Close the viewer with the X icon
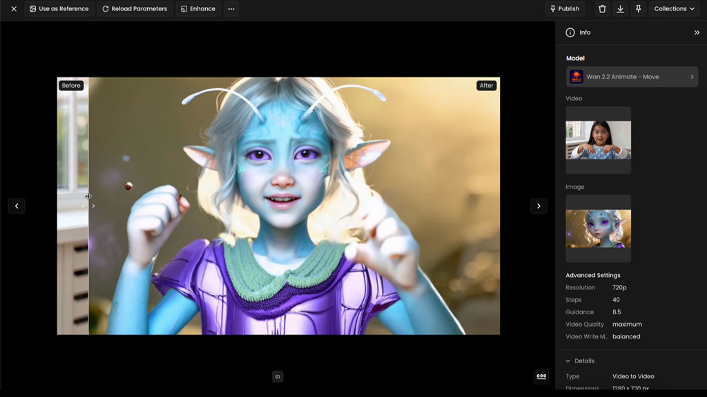The width and height of the screenshot is (707, 397). (14, 9)
